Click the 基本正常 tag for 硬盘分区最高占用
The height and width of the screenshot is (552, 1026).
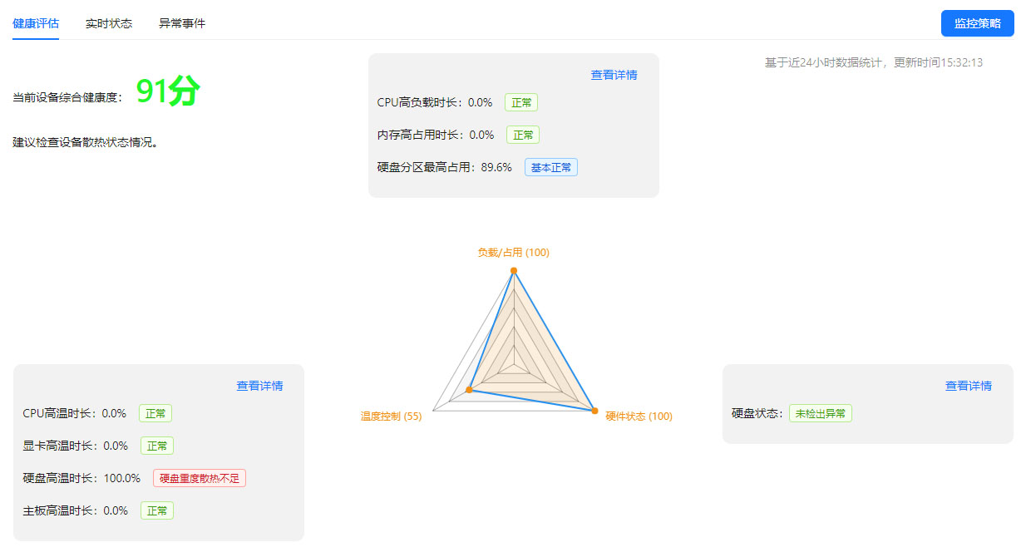coord(550,167)
